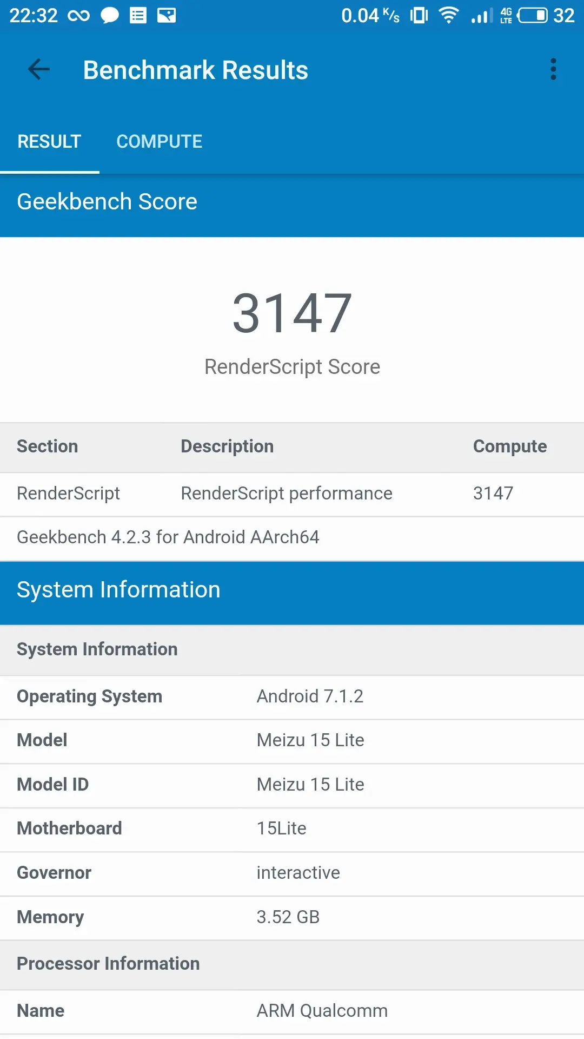
Task: Switch to the COMPUTE tab
Action: click(160, 142)
